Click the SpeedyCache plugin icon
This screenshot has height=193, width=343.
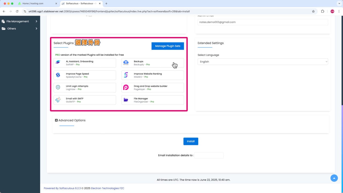tap(58, 75)
